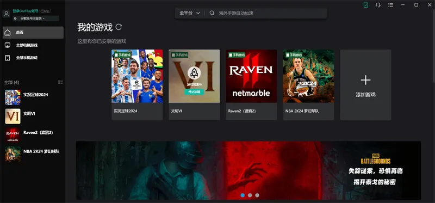Click the refresh icon beside 我的游戏
Screen dimensions: 435x203
point(119,27)
